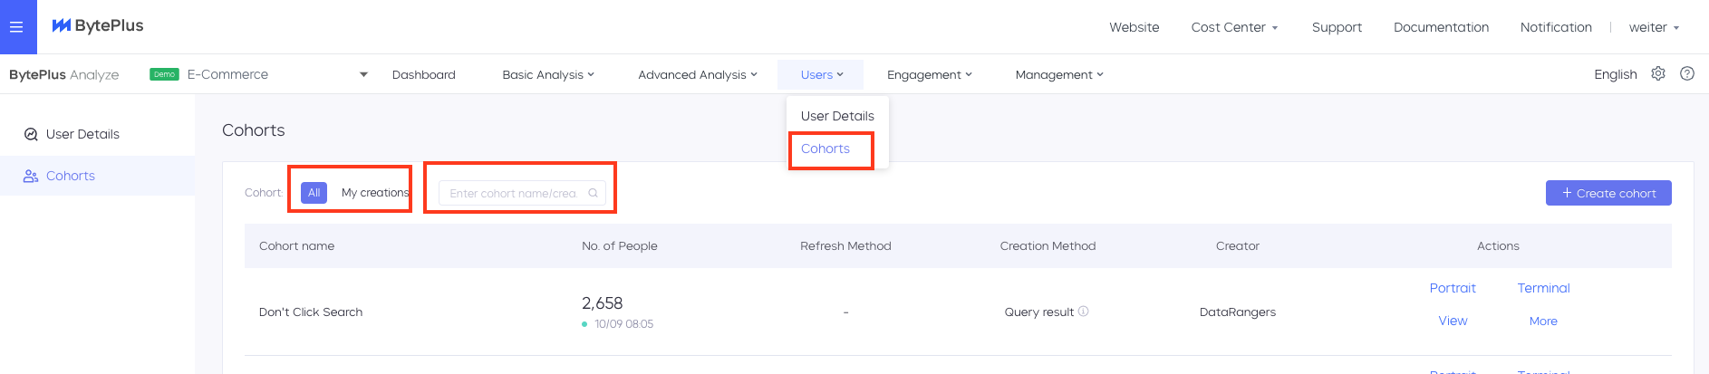The image size is (1709, 374).
Task: Expand the Engagement menu
Action: [x=930, y=74]
